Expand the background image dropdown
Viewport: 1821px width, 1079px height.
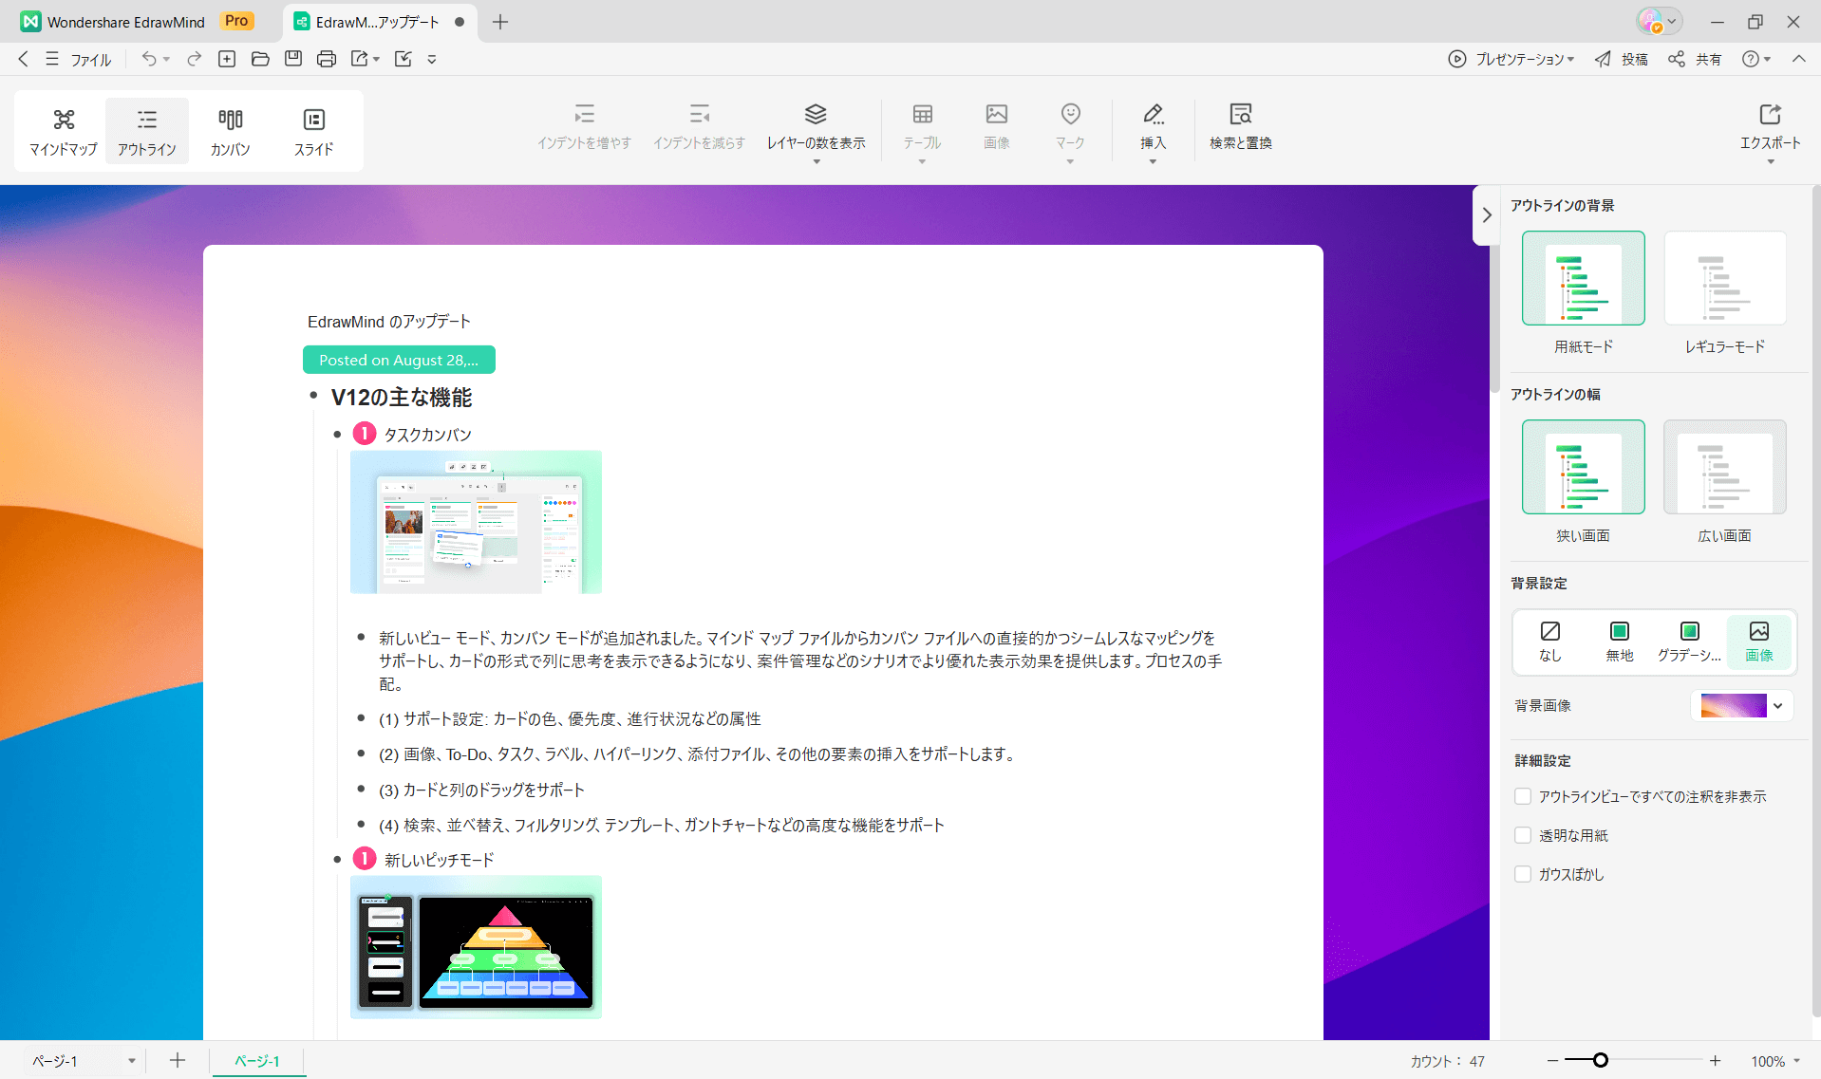[1777, 705]
